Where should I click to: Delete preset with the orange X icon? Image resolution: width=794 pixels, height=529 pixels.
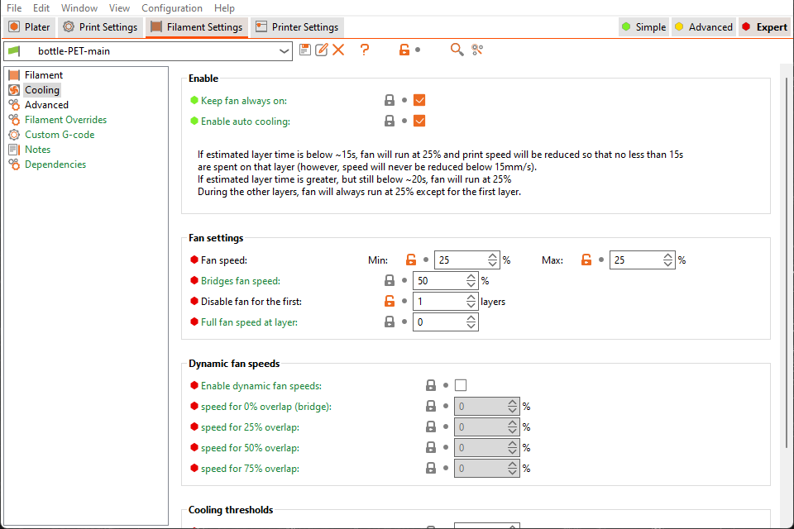pos(338,50)
